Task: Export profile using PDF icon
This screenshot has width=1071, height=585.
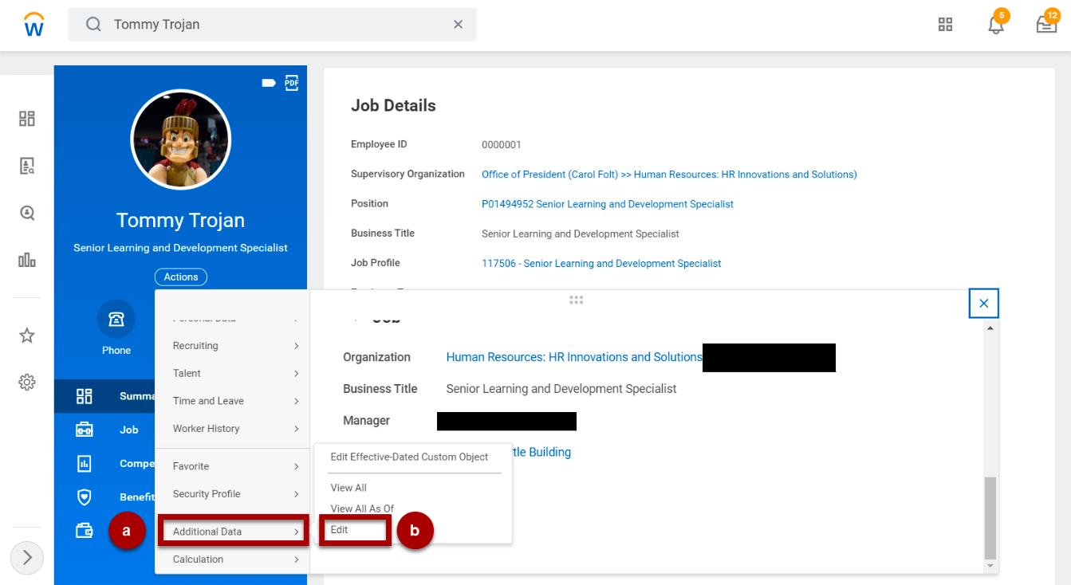Action: [291, 82]
